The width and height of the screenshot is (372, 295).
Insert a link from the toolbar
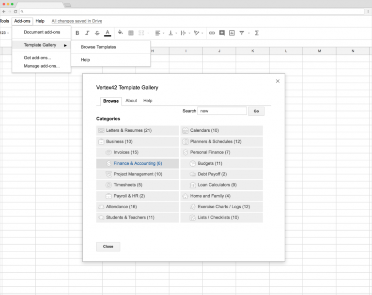(x=212, y=33)
